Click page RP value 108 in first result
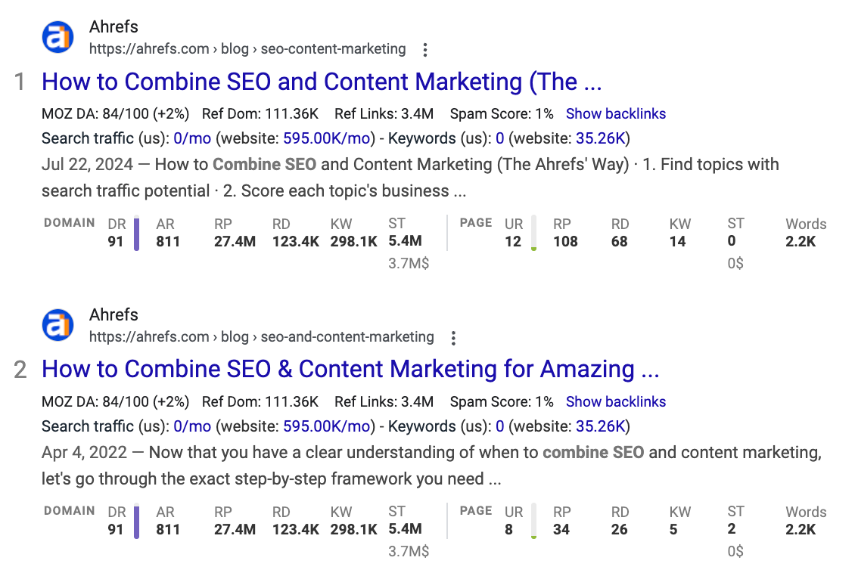The height and width of the screenshot is (576, 855). click(x=565, y=241)
